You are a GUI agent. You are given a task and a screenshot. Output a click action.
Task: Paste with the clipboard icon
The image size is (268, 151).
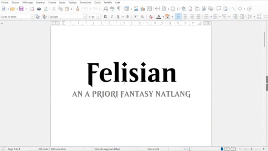(x=67, y=9)
